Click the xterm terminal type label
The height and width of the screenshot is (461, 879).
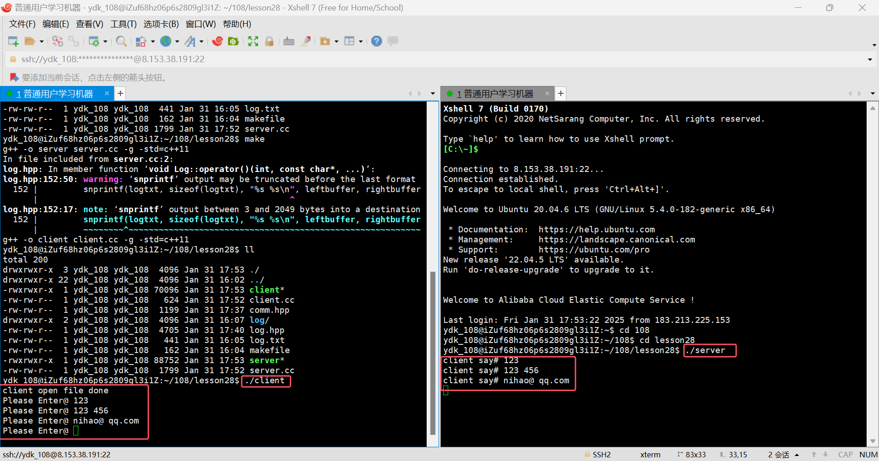tap(650, 455)
